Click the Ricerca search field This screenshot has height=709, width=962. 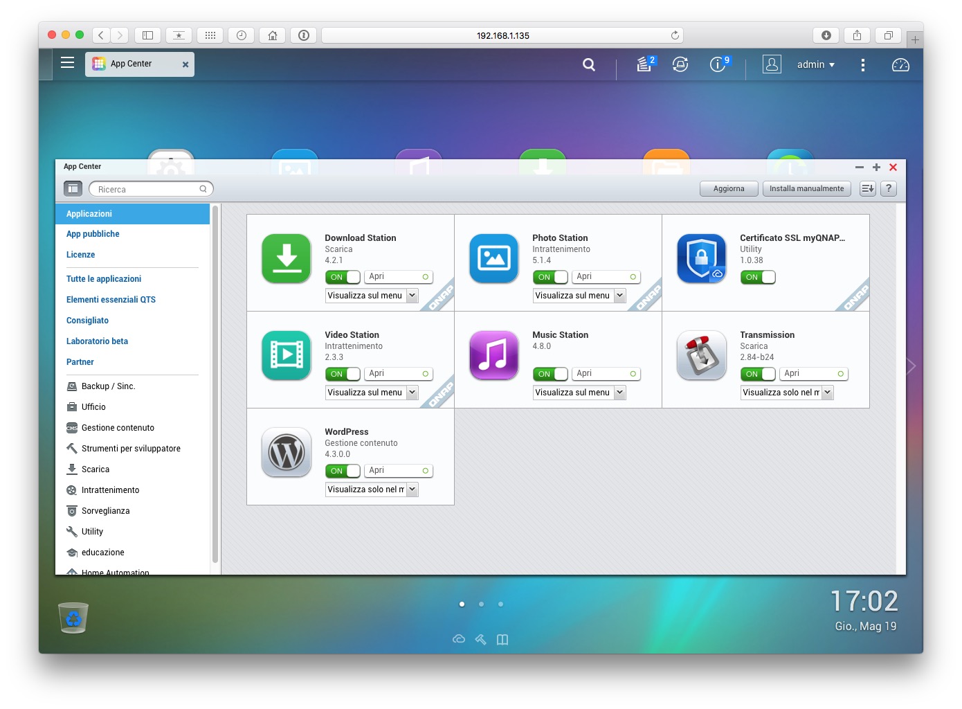[x=151, y=189]
